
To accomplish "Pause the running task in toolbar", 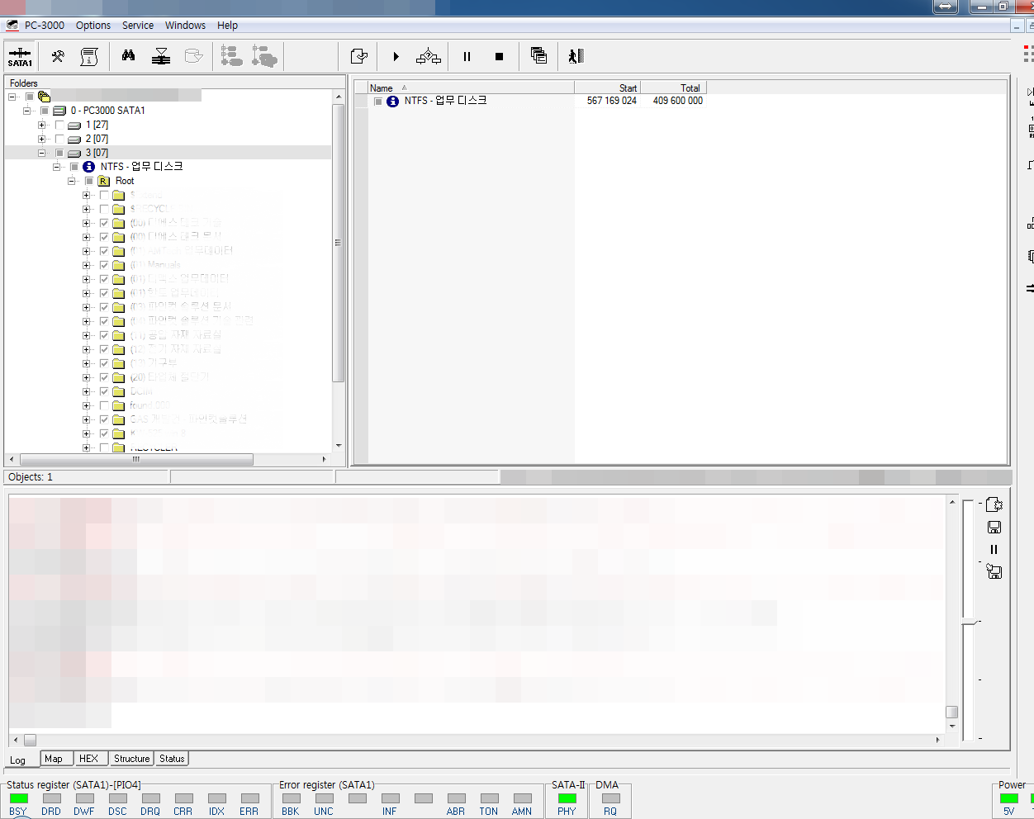I will click(x=467, y=56).
